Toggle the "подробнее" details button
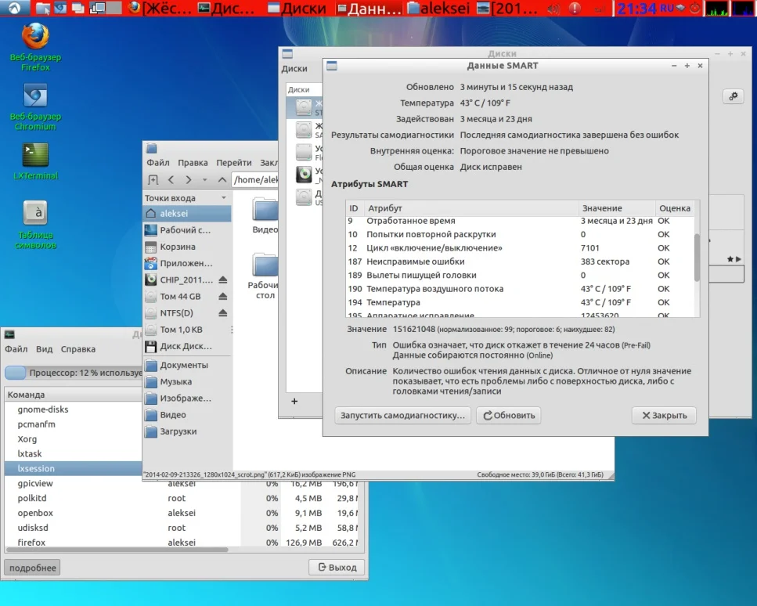The image size is (757, 606). (x=32, y=568)
